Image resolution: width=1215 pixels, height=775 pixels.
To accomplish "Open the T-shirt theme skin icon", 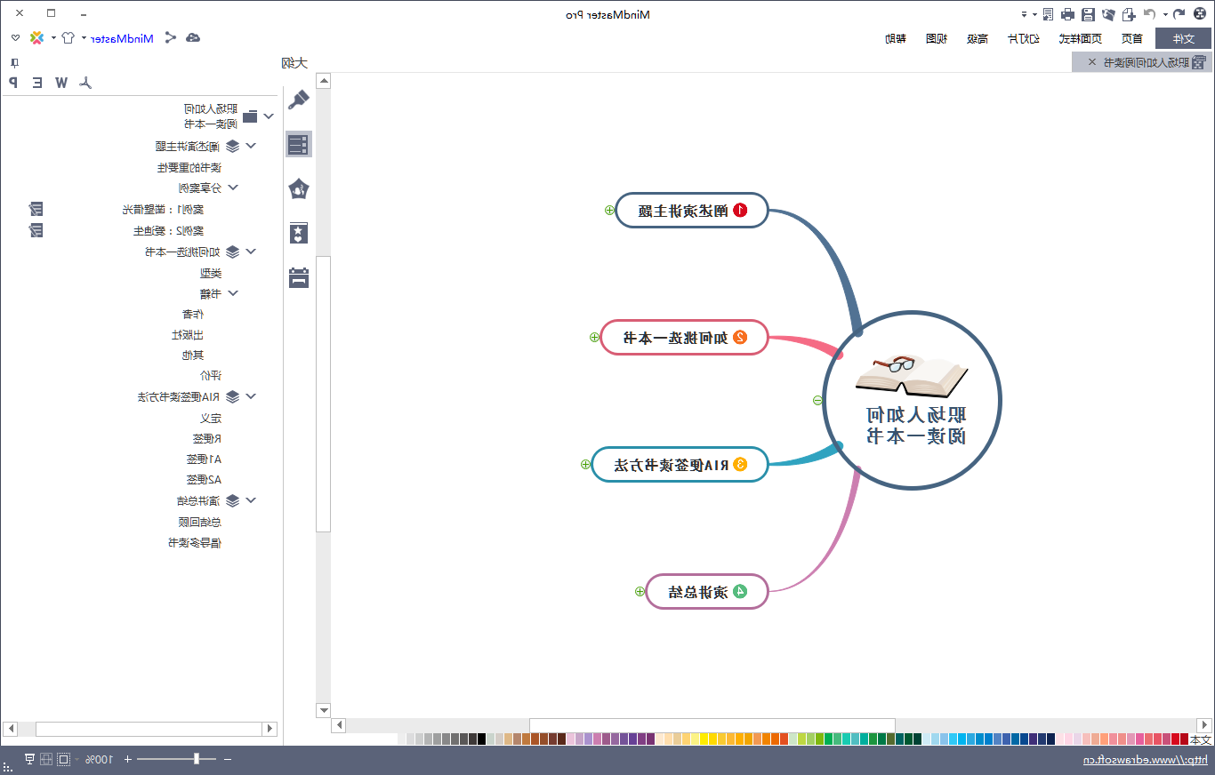I will point(68,38).
